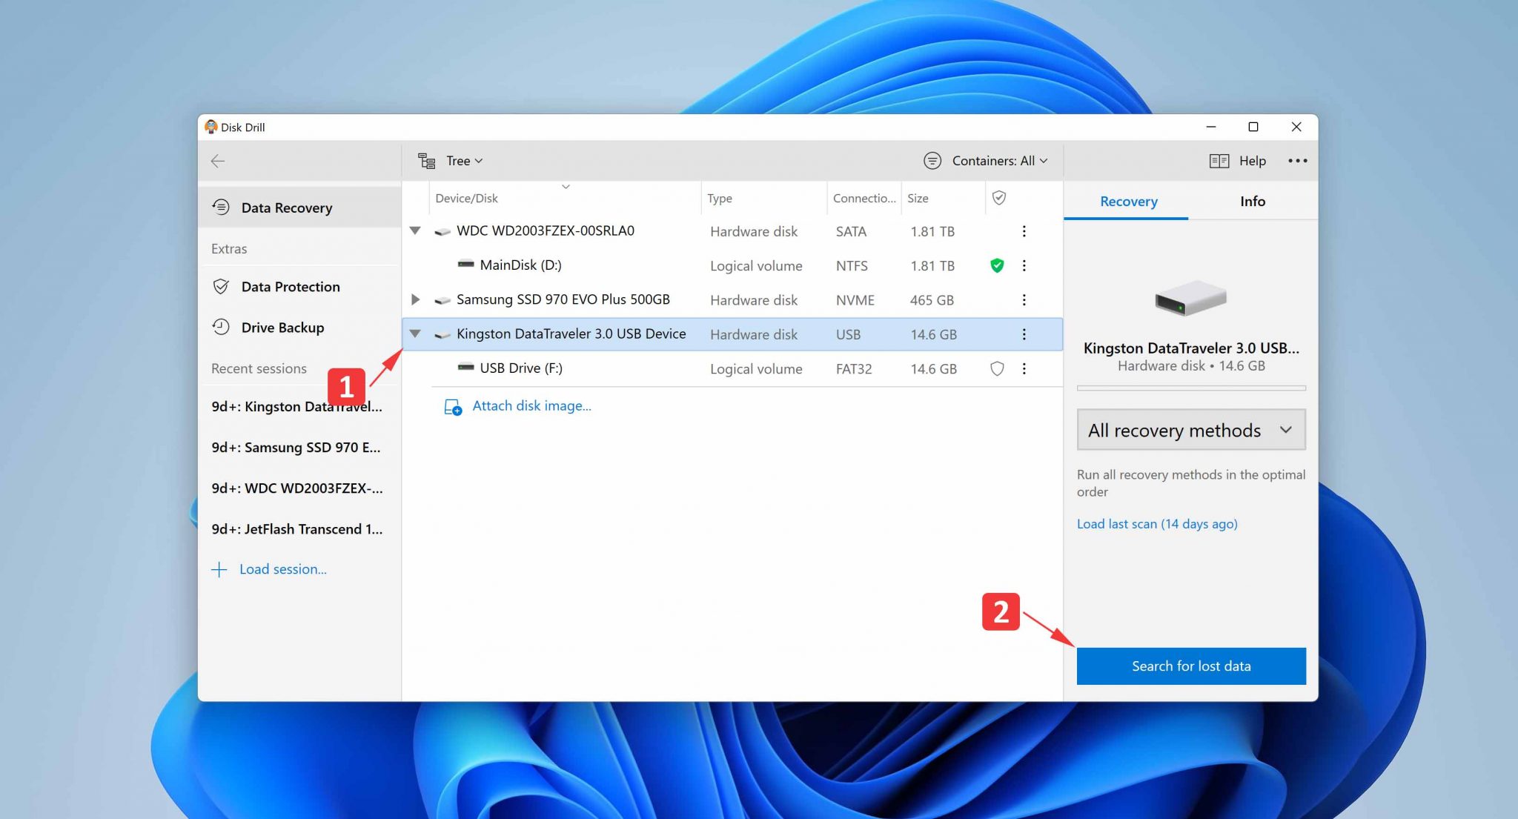
Task: Click Load session link
Action: pyautogui.click(x=283, y=569)
